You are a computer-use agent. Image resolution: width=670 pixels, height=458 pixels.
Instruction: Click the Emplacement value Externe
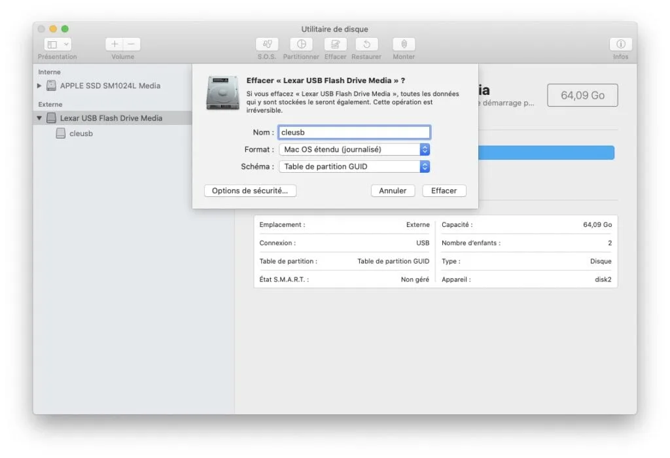(x=417, y=224)
